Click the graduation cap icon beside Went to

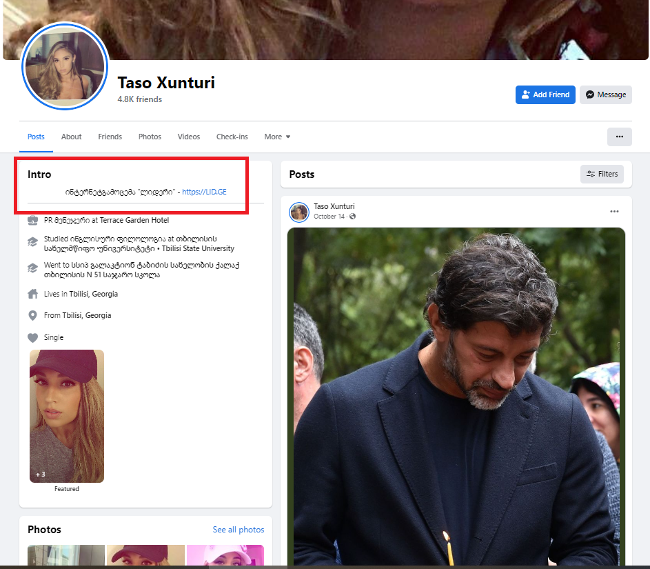pos(33,268)
